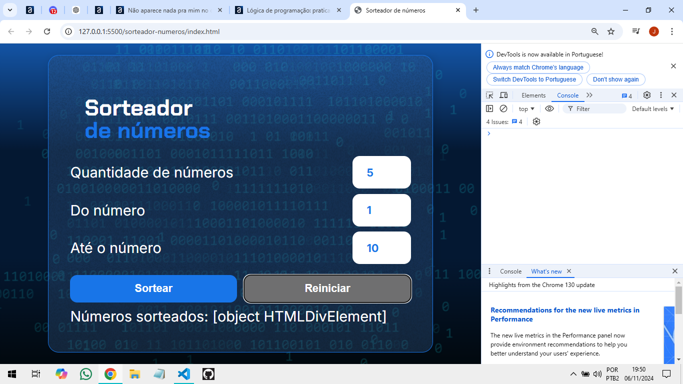The image size is (683, 384).
Task: Open the media controls icon
Action: 636,31
